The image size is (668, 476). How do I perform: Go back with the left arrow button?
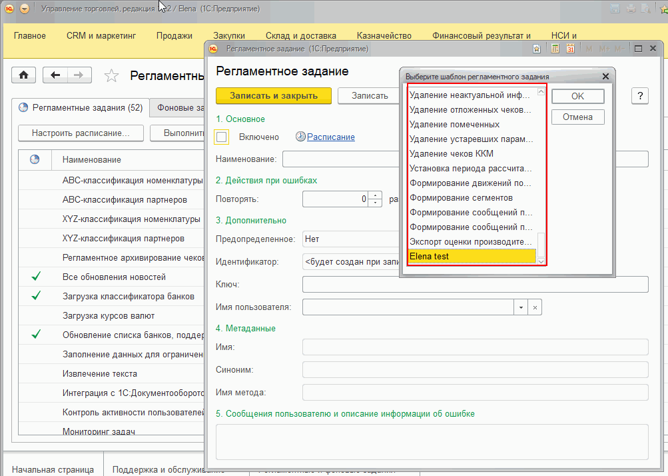[55, 75]
